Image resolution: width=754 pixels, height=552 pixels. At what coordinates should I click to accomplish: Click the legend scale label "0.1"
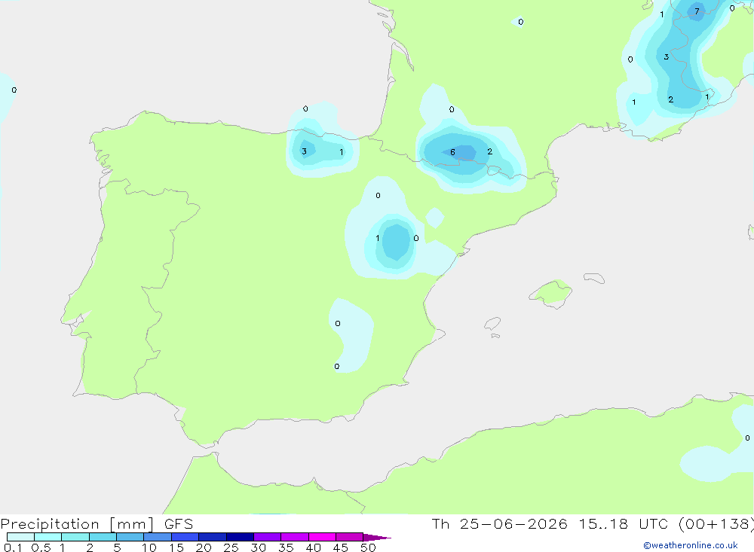pyautogui.click(x=13, y=547)
